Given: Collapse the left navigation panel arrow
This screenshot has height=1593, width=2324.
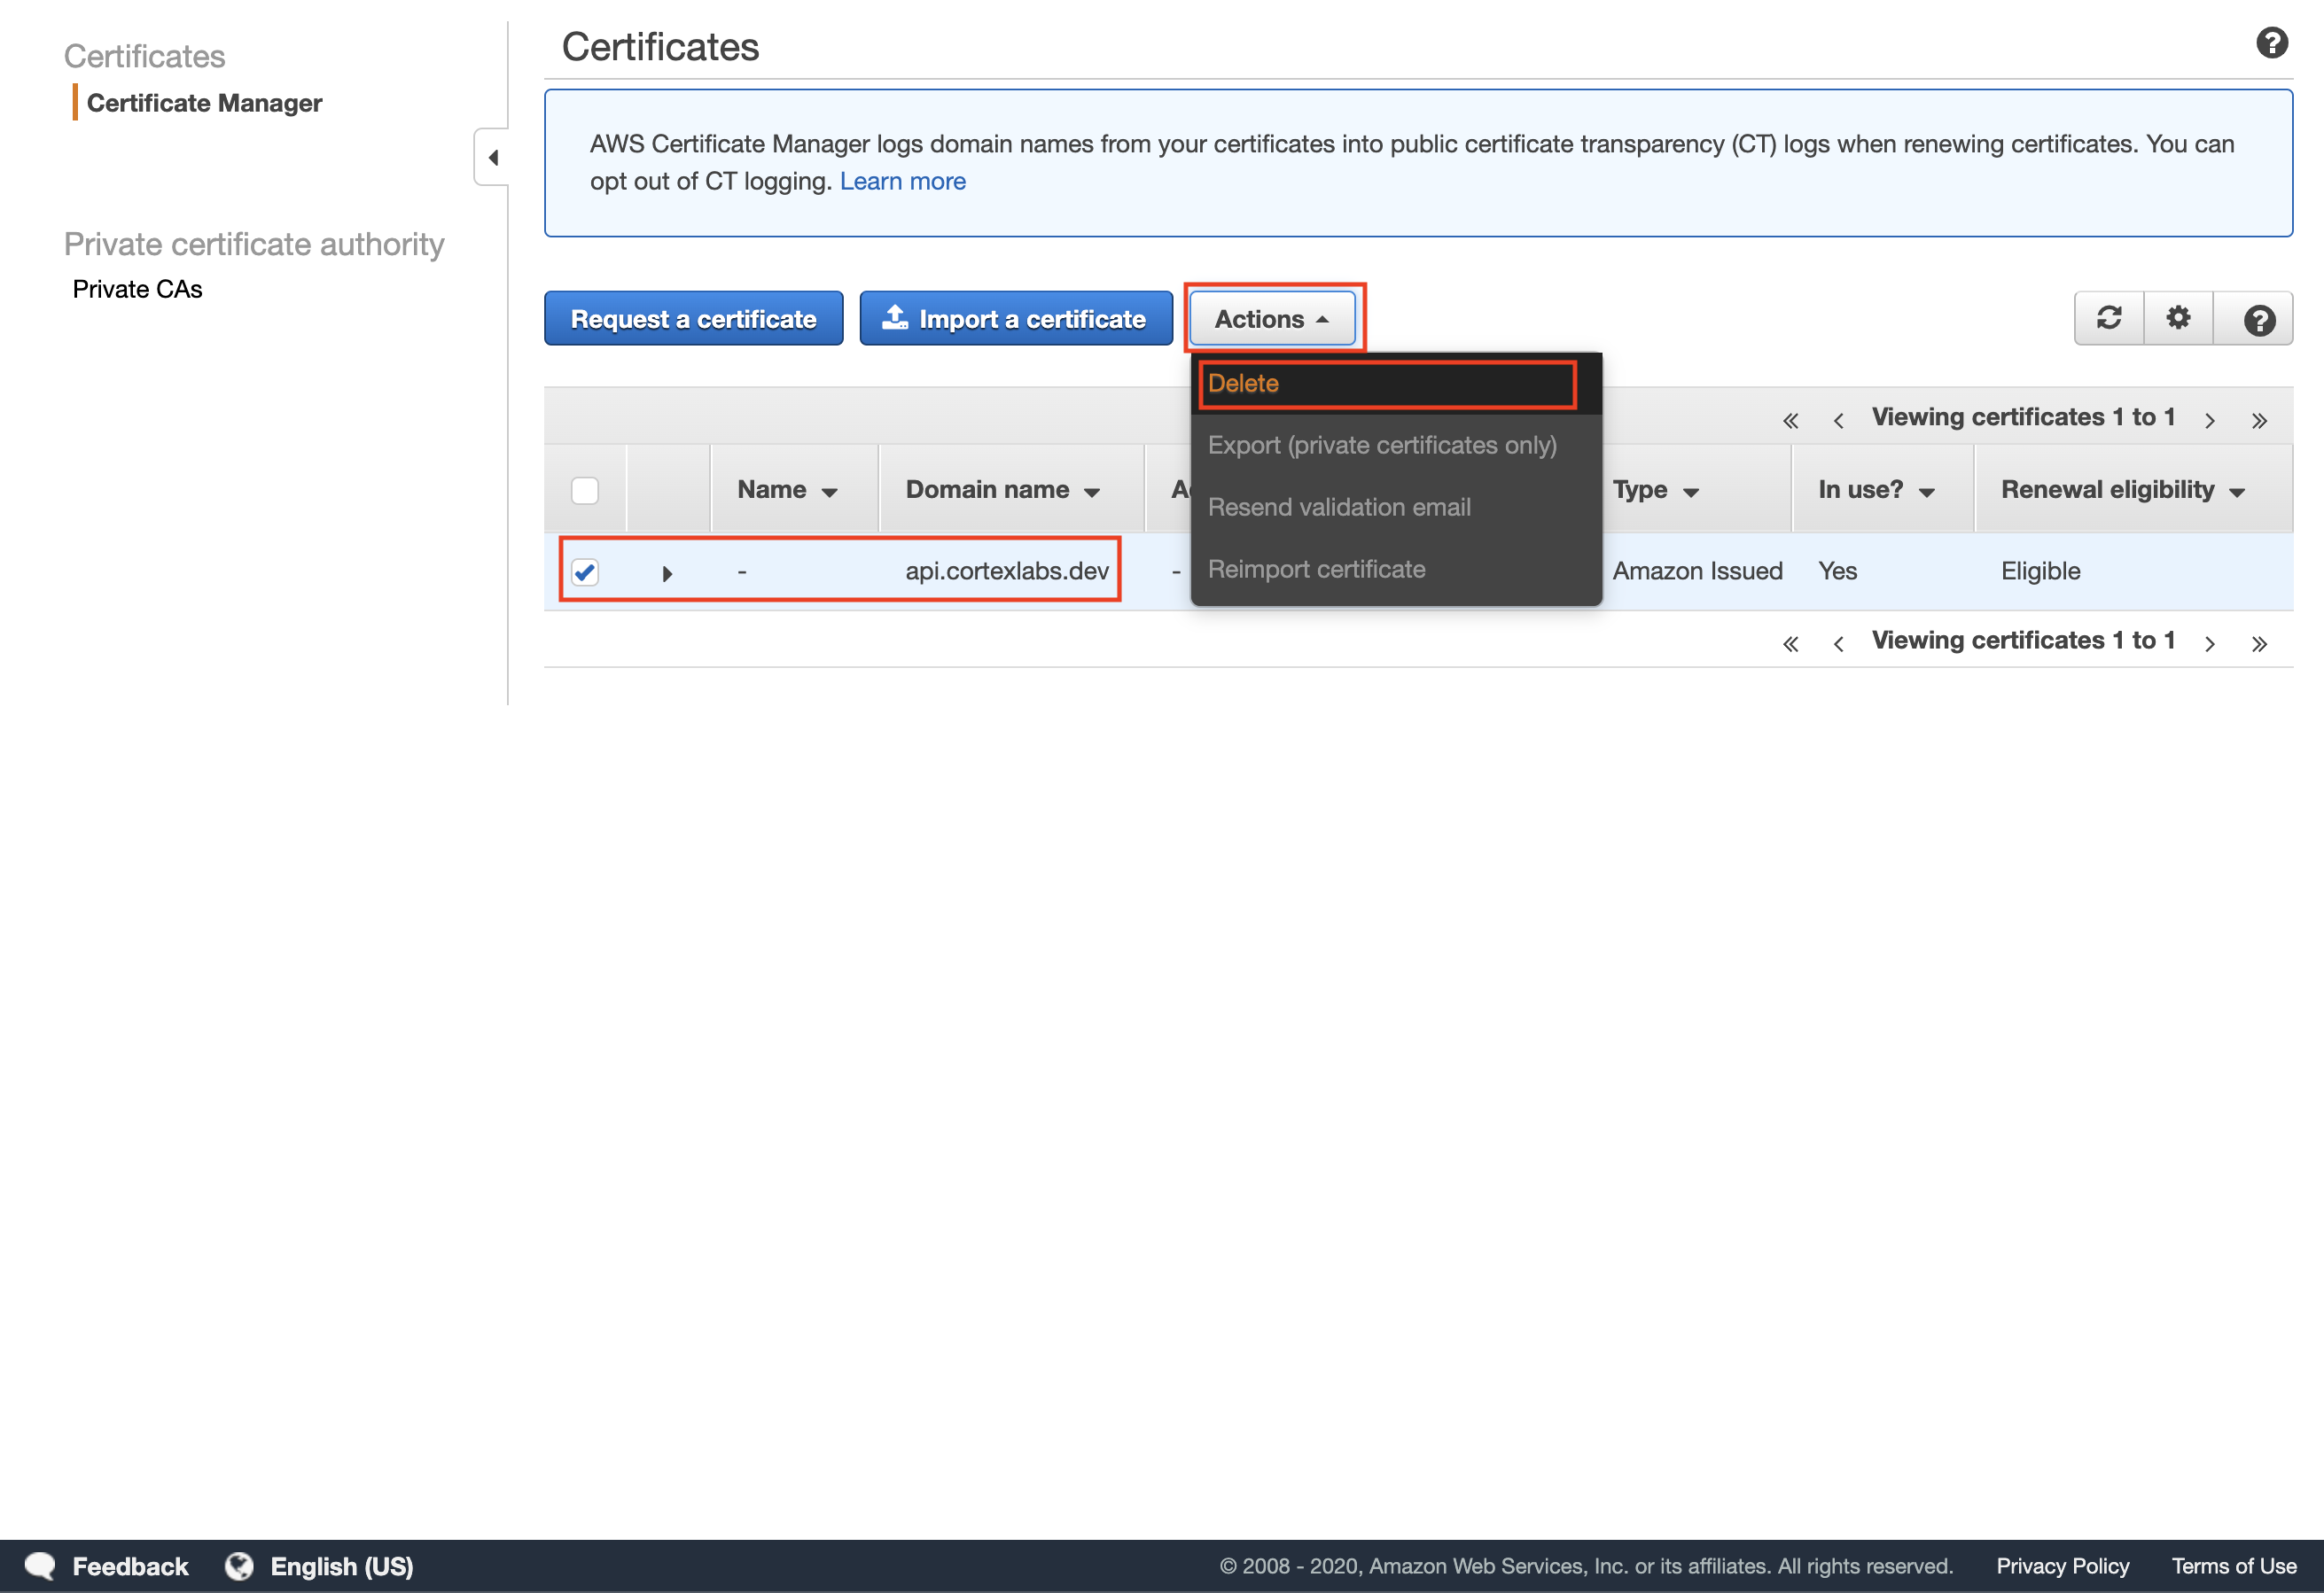Looking at the screenshot, I should [x=492, y=158].
